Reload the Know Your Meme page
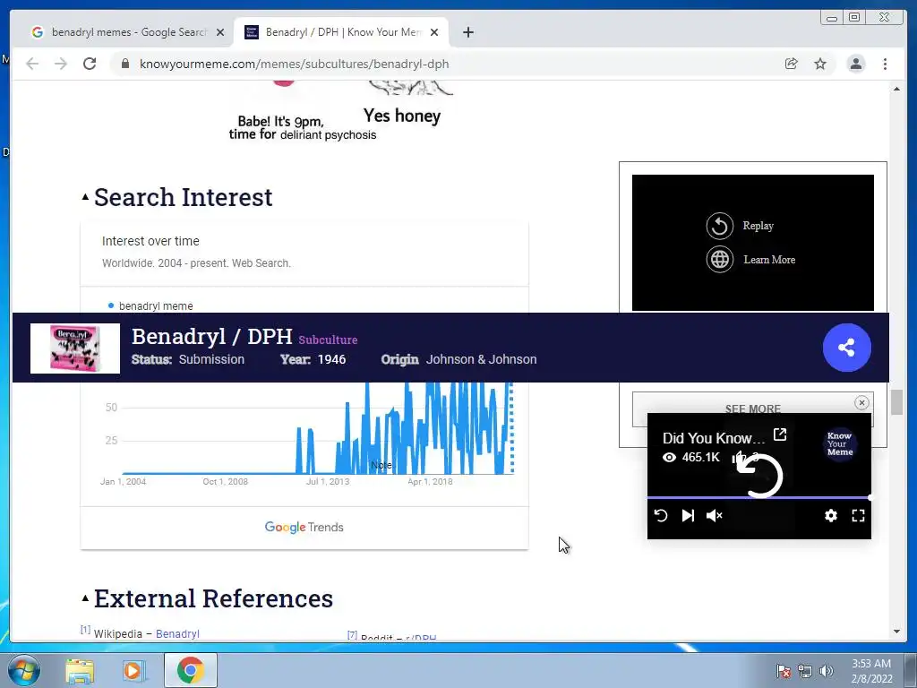Screen dimensions: 917x688 click(x=90, y=64)
